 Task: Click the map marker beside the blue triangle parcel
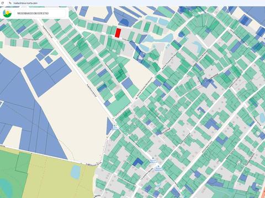pyautogui.click(x=115, y=125)
